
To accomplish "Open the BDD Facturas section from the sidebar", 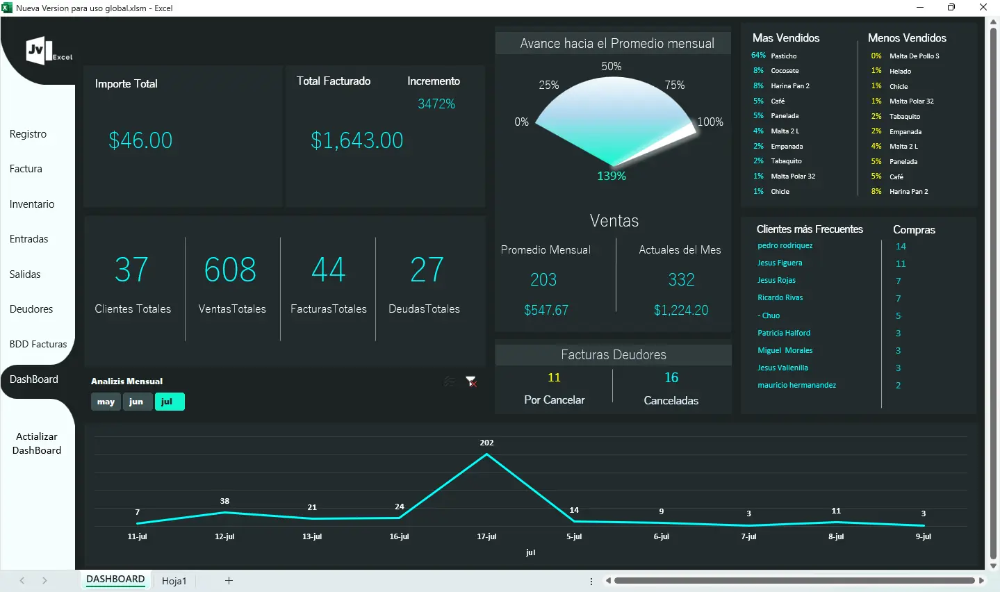I will tap(38, 344).
